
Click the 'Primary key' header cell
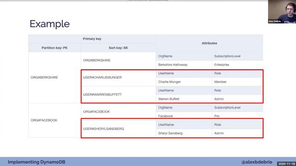point(92,39)
